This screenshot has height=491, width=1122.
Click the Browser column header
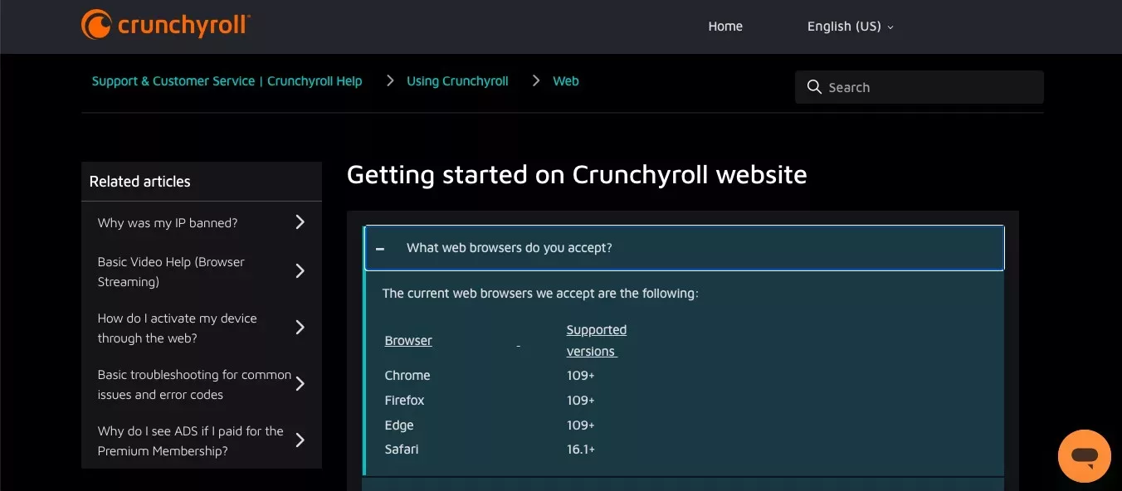click(x=408, y=341)
